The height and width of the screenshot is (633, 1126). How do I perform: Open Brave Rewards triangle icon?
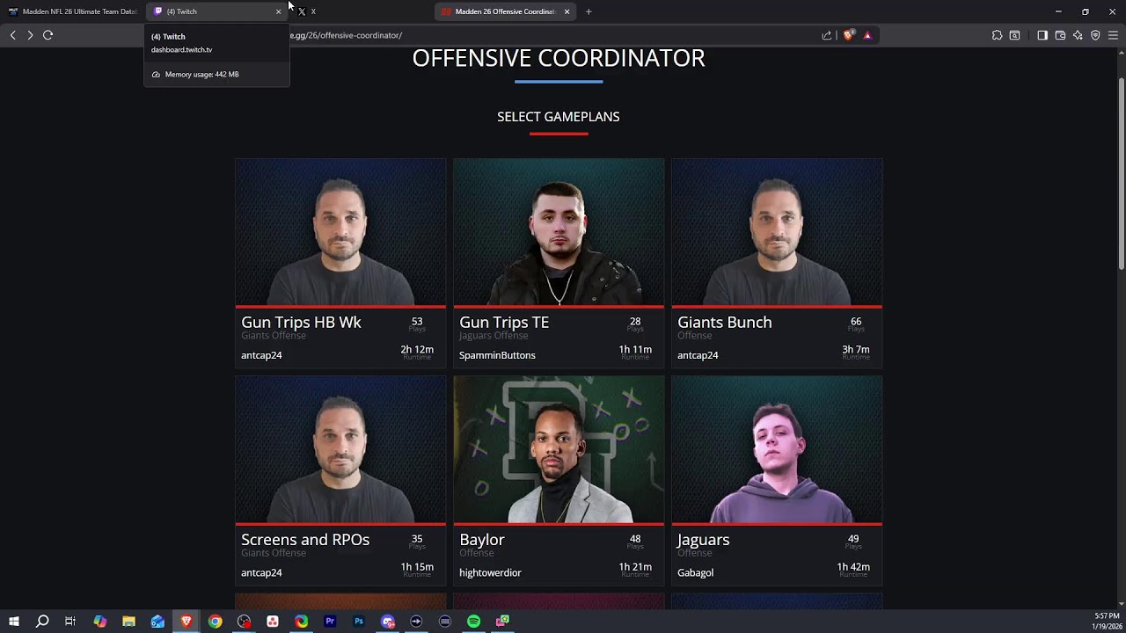coord(867,35)
